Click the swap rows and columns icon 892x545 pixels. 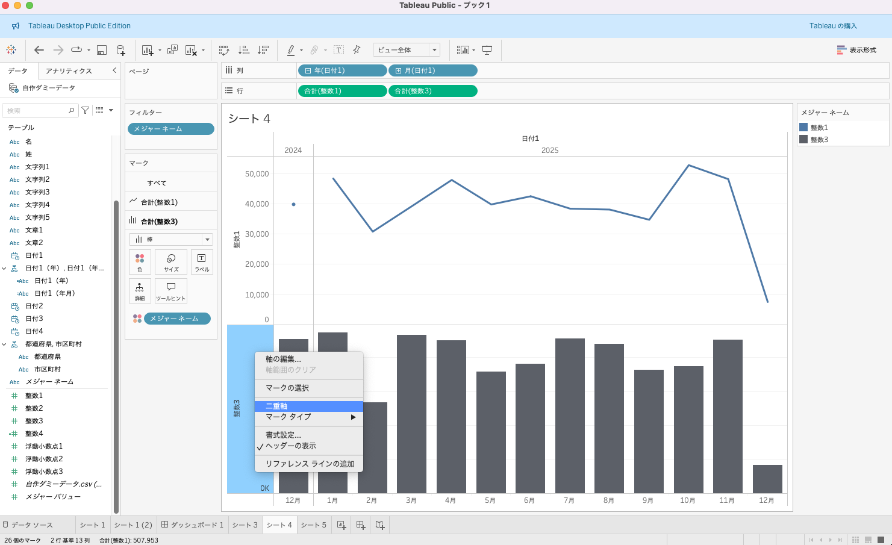tap(224, 50)
